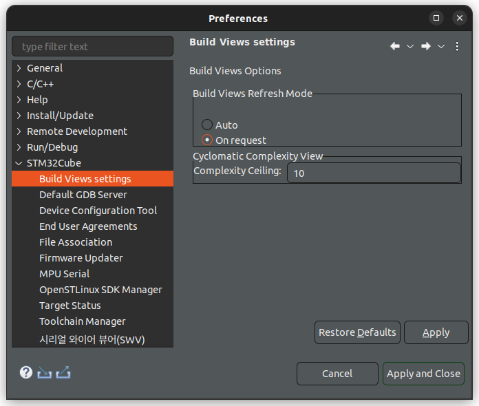This screenshot has width=479, height=406.
Task: Open the help question mark icon
Action: [26, 372]
